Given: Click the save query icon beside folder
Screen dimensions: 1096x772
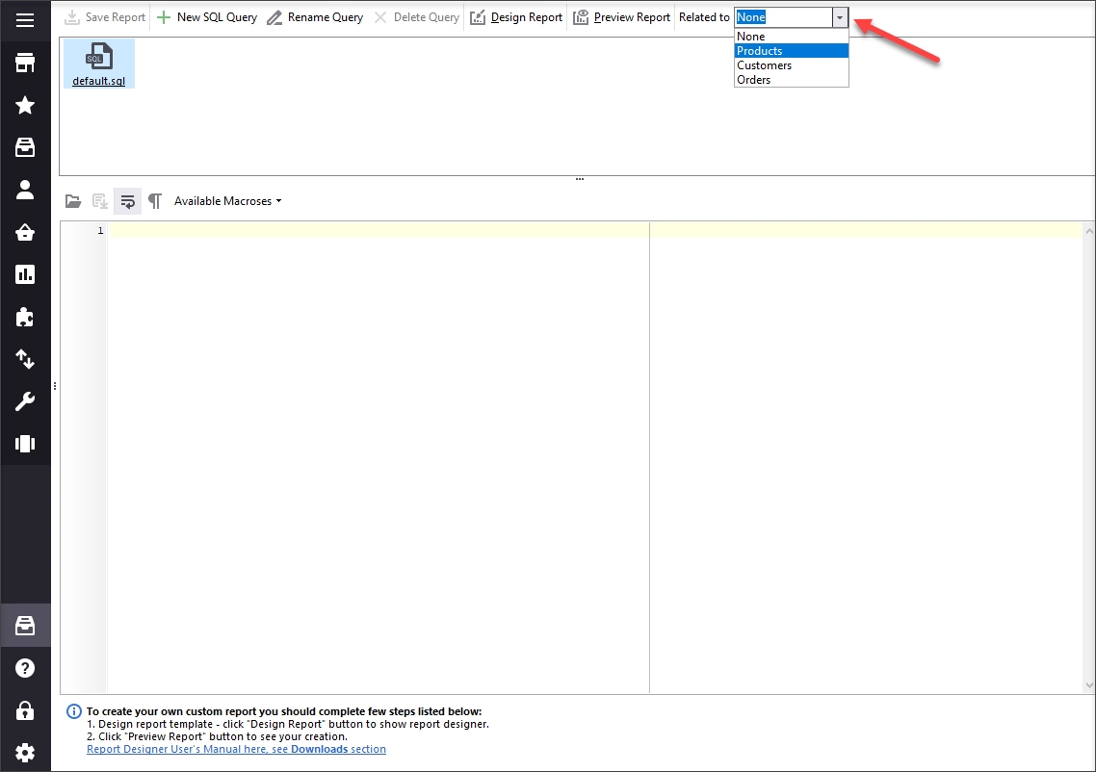Looking at the screenshot, I should pos(100,201).
